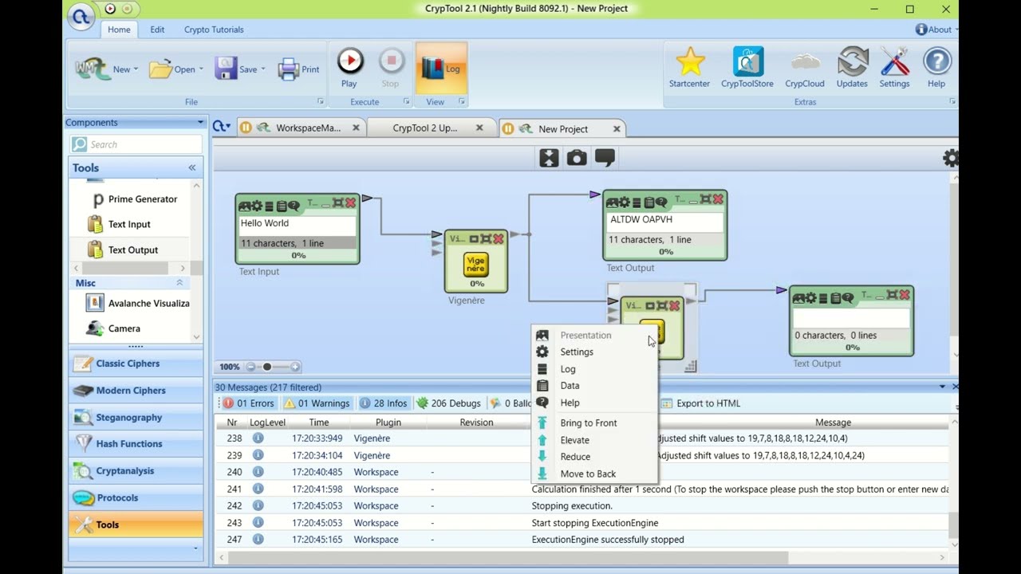Collapse the Misc section

[179, 283]
